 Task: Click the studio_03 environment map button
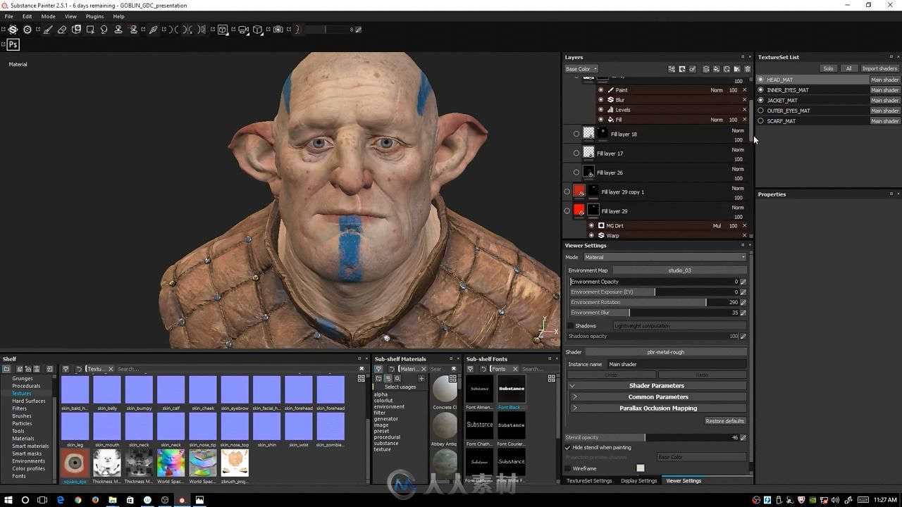click(679, 270)
